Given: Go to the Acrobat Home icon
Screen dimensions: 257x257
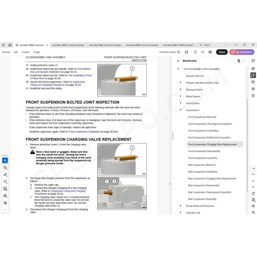Looking at the screenshot, I should coord(10,45).
